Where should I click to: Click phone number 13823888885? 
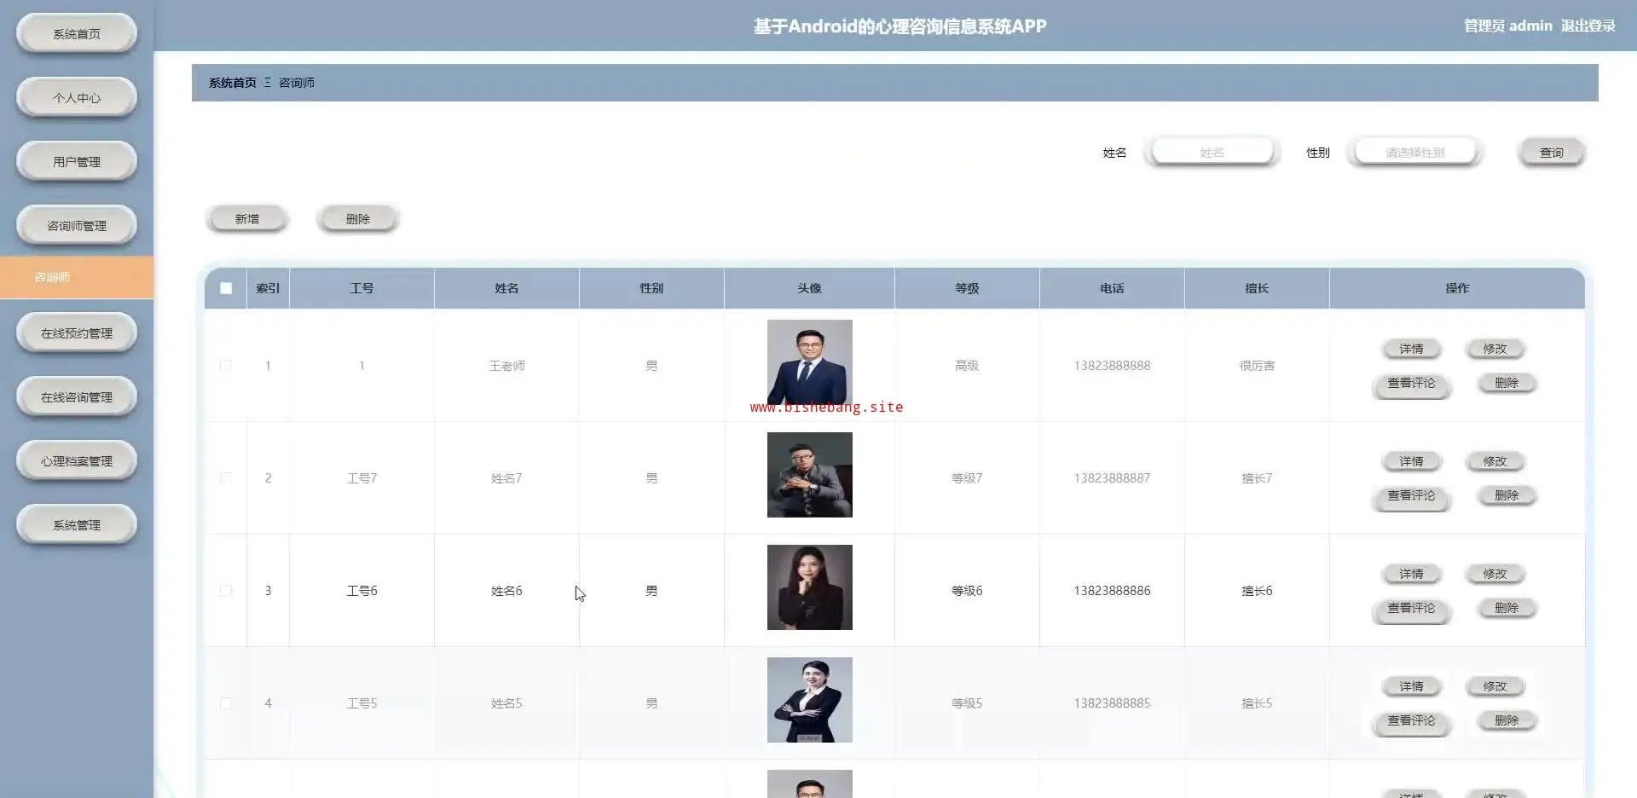click(1112, 703)
